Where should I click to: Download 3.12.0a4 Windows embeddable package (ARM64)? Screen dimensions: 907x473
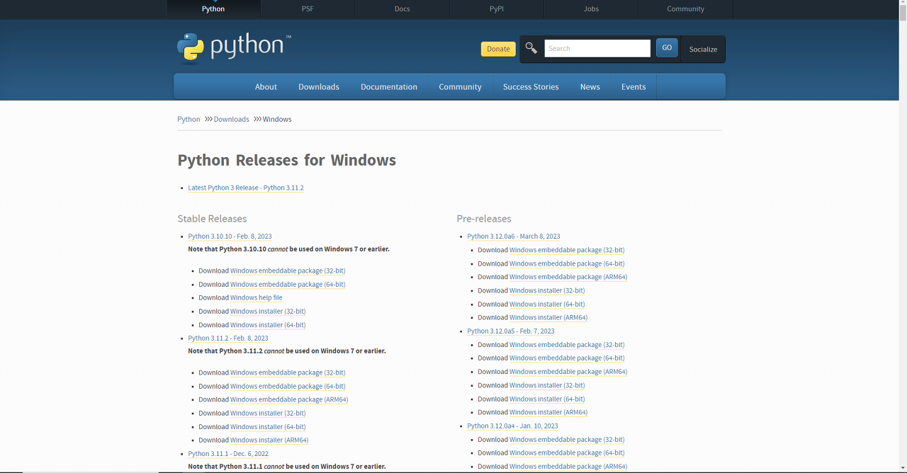[x=568, y=467]
